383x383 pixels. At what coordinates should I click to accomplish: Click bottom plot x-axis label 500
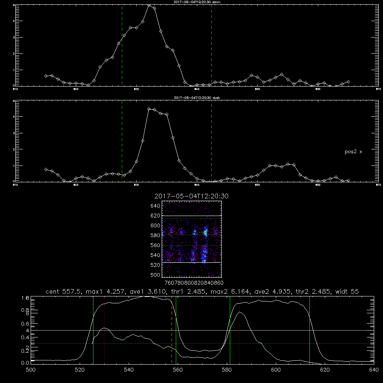(31, 370)
